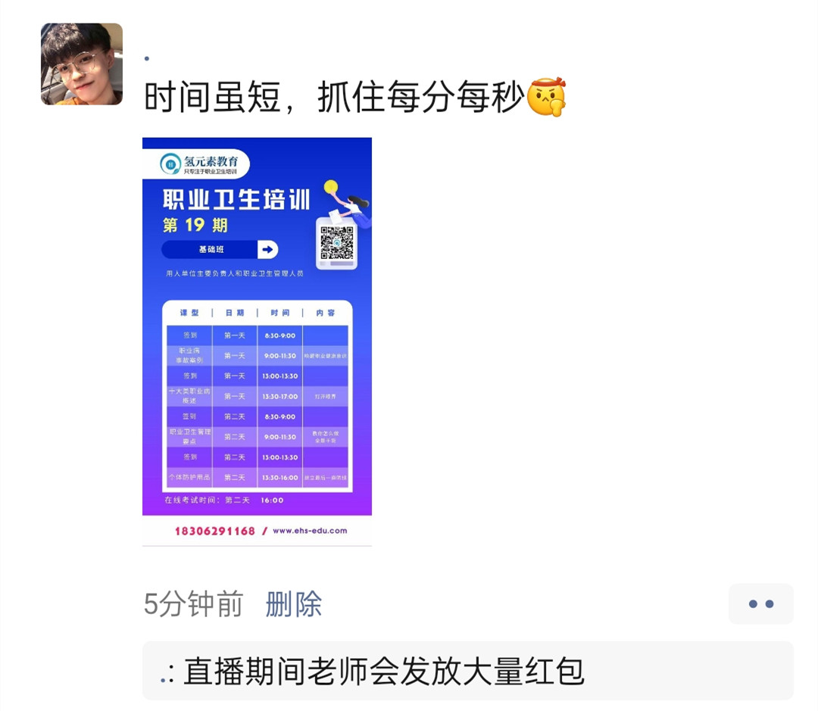This screenshot has height=711, width=818.
Task: Click the 职业卫生培训 poster title
Action: (236, 200)
